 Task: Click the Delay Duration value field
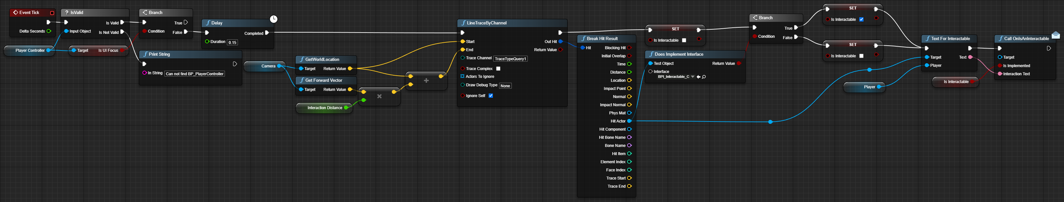pyautogui.click(x=232, y=43)
